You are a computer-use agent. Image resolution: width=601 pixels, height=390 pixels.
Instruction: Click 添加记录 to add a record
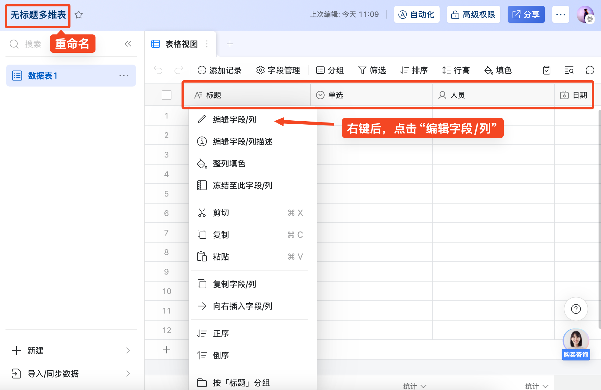pyautogui.click(x=219, y=70)
